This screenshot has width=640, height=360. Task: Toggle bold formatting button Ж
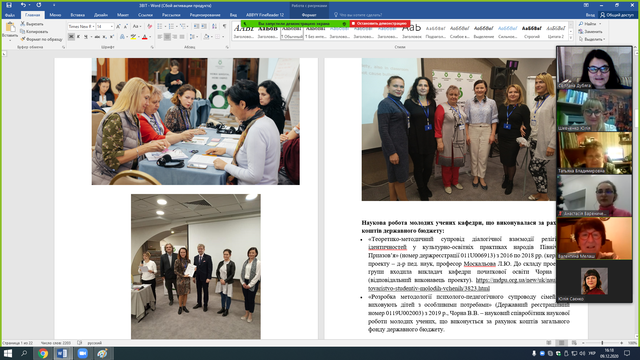[71, 37]
